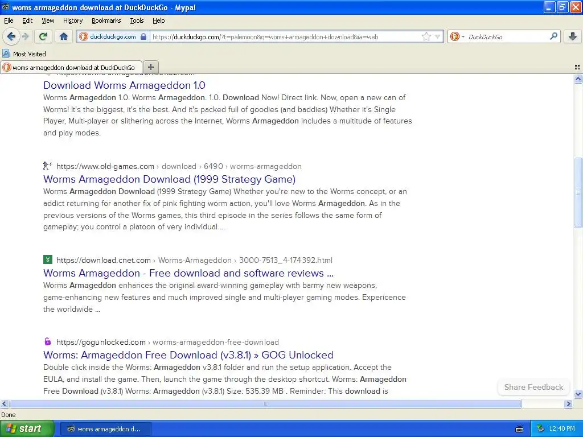Viewport: 583px width, 437px height.
Task: Click the Forward navigation arrow
Action: pos(26,36)
